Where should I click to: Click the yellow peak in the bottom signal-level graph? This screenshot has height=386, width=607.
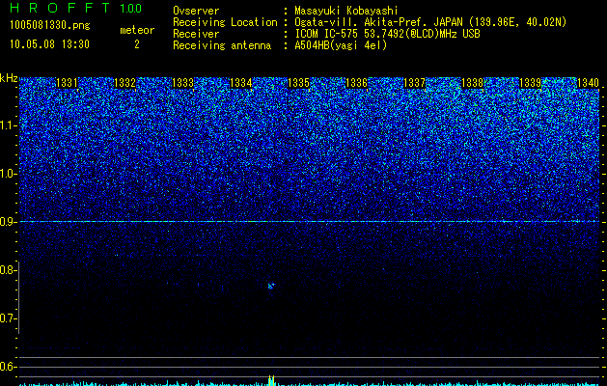(x=271, y=380)
